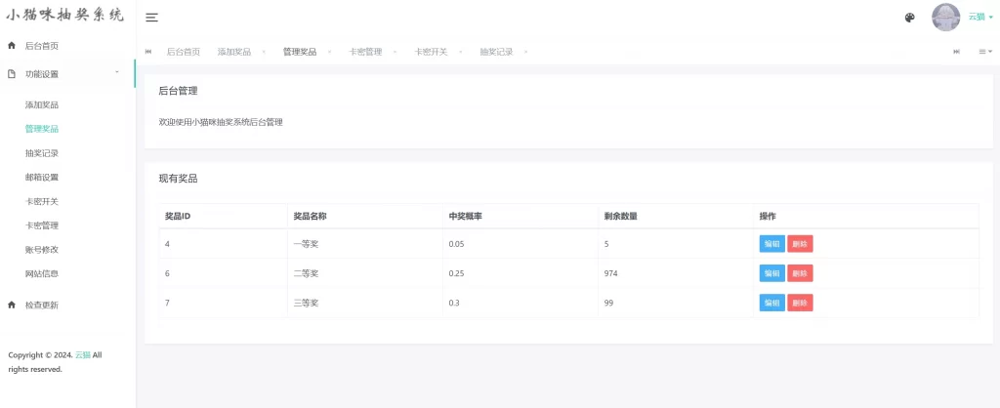Screen dimensions: 1000x408
Task: Open the theme palette icon
Action: 910,18
